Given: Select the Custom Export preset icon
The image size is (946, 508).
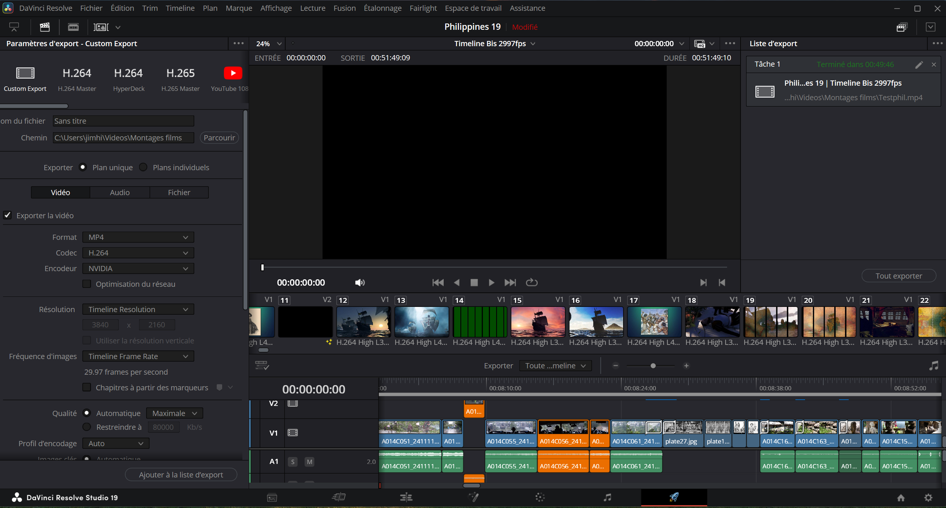Looking at the screenshot, I should point(25,73).
